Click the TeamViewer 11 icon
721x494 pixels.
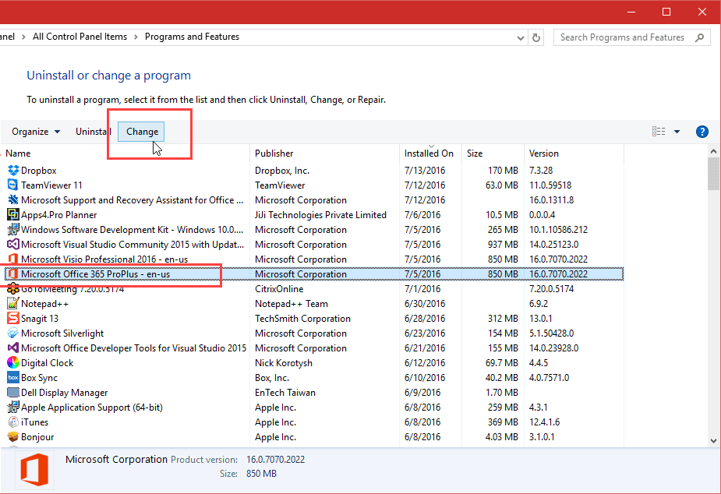13,185
